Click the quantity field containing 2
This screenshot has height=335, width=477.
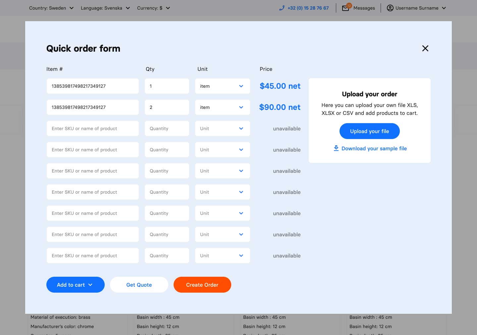(167, 107)
